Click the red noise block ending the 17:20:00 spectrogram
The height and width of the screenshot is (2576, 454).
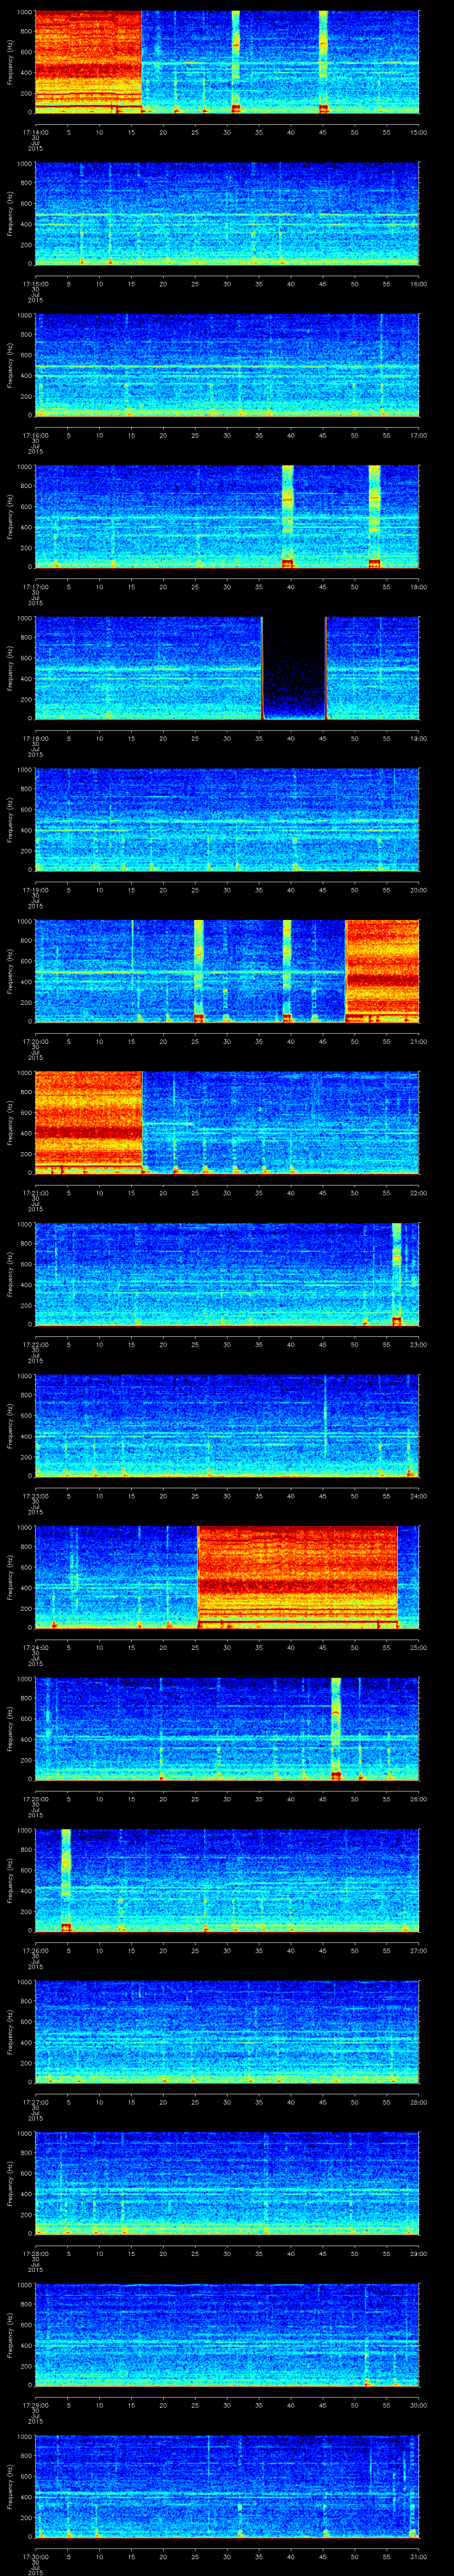coord(382,971)
